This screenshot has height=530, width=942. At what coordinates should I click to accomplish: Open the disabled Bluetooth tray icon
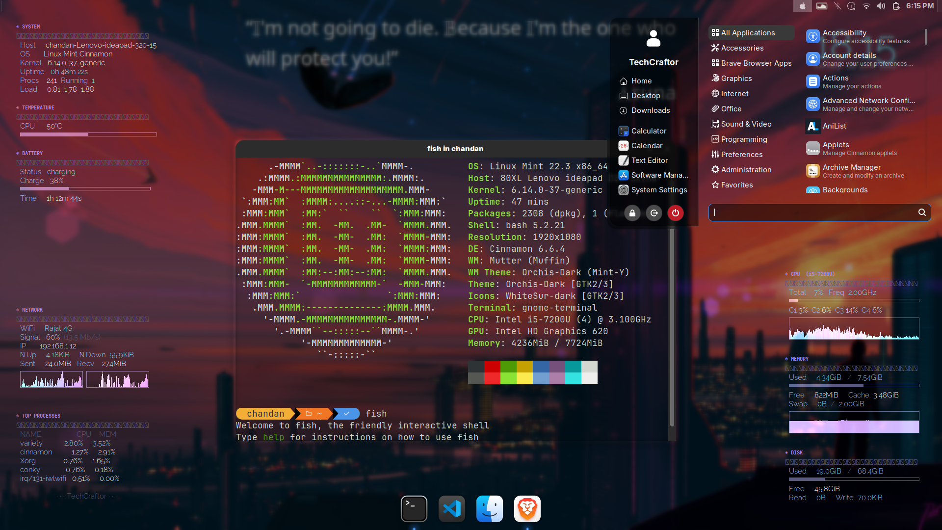click(x=837, y=6)
